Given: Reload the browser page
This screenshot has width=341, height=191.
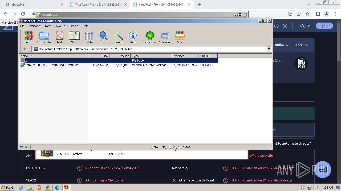Looking at the screenshot, I should coord(23,14).
